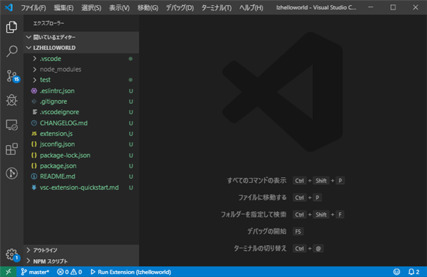The height and width of the screenshot is (277, 427).
Task: Open the 移動(G) menu
Action: pos(147,7)
